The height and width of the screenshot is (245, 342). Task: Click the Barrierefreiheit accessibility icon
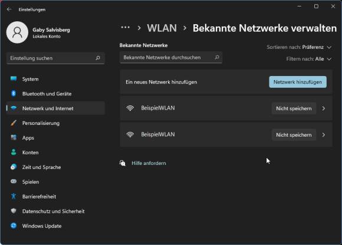click(x=14, y=196)
